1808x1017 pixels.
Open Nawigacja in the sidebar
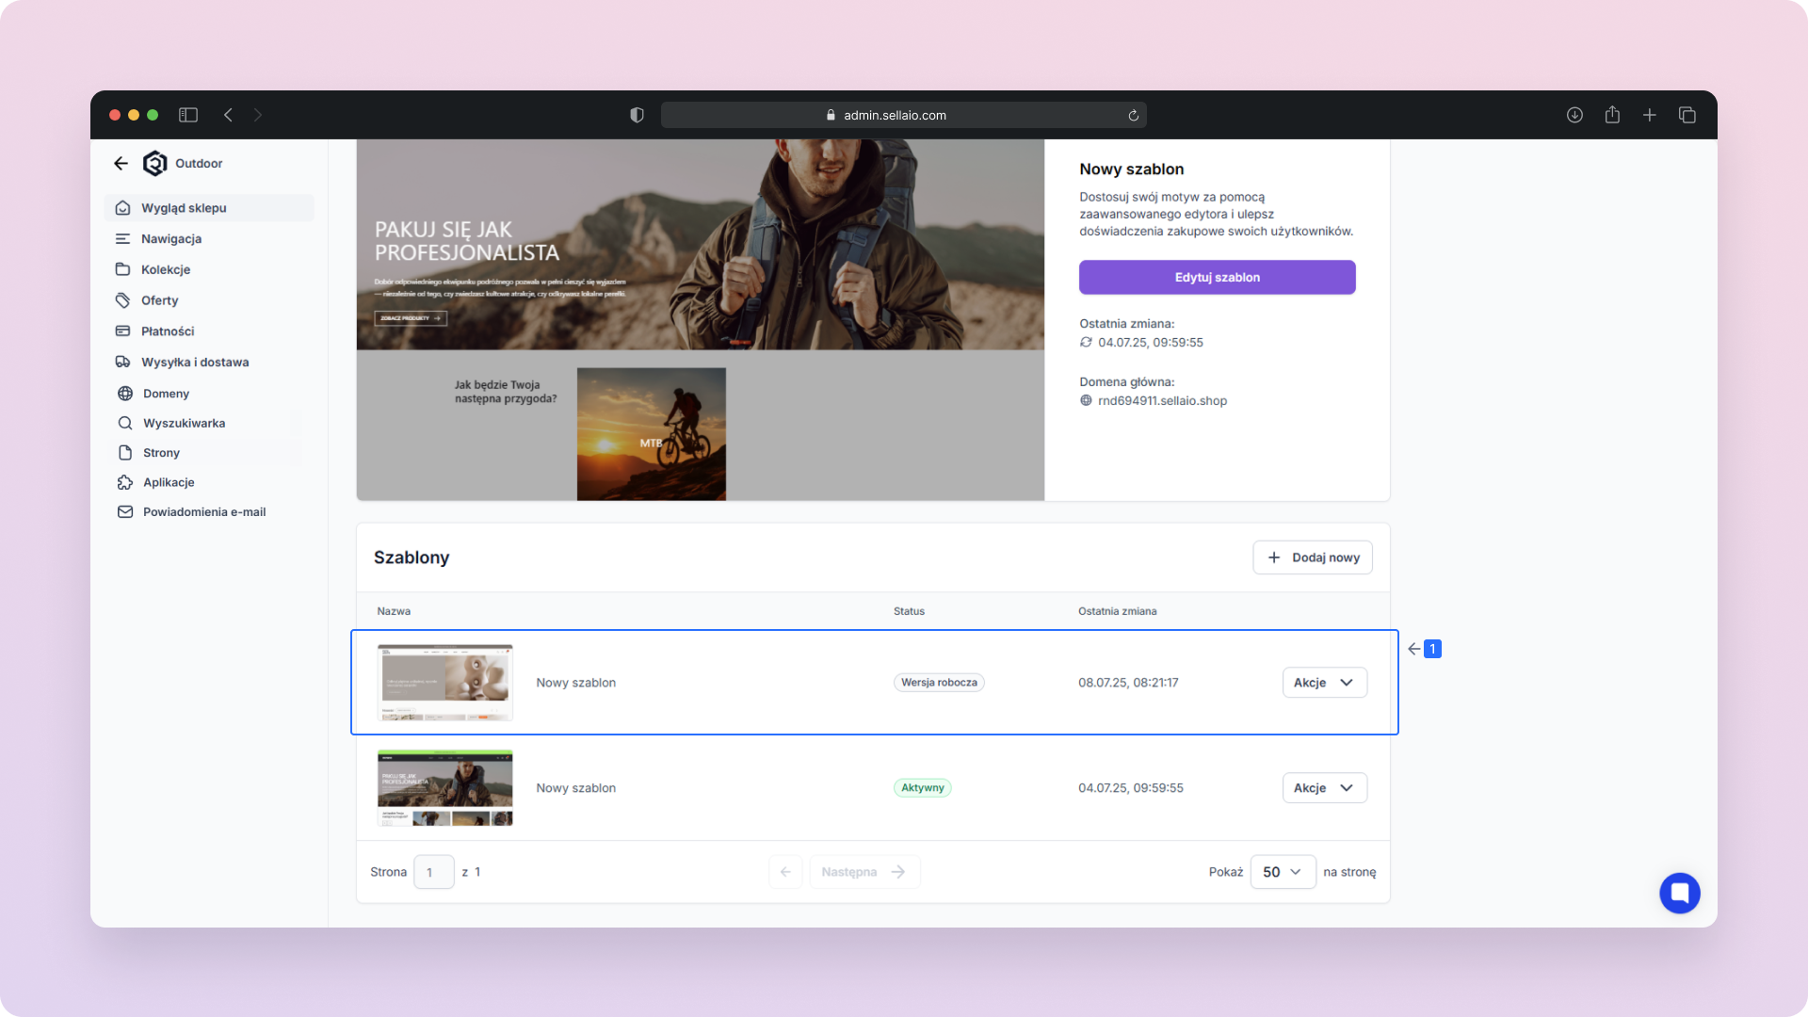click(x=171, y=239)
